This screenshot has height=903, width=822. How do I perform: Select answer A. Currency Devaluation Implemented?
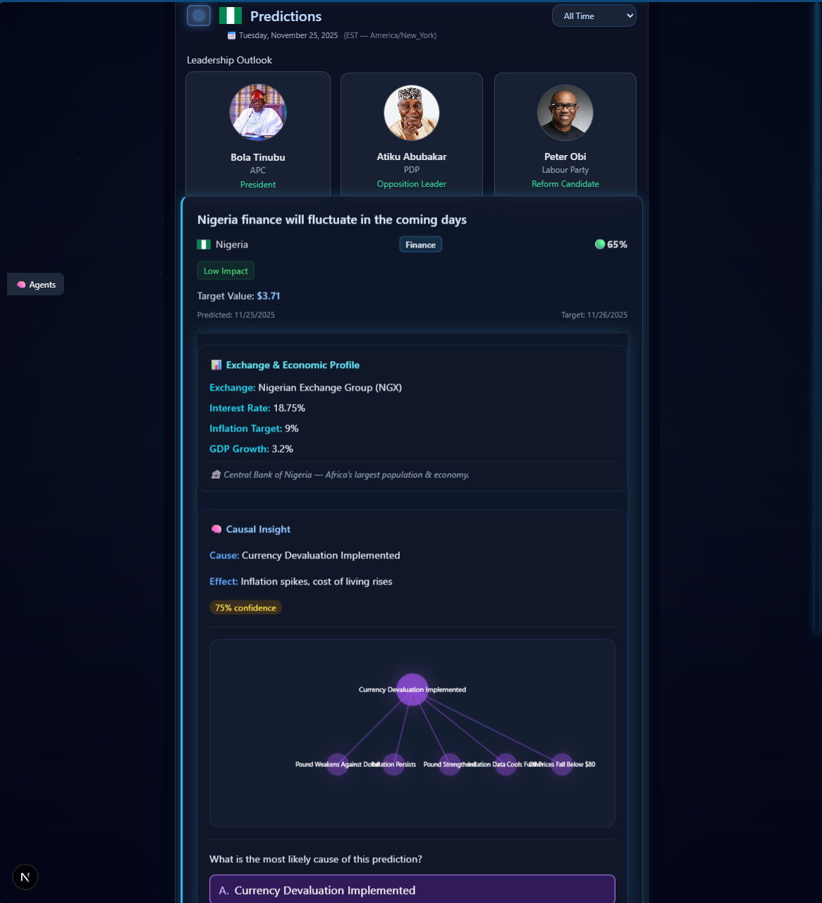[x=412, y=890]
